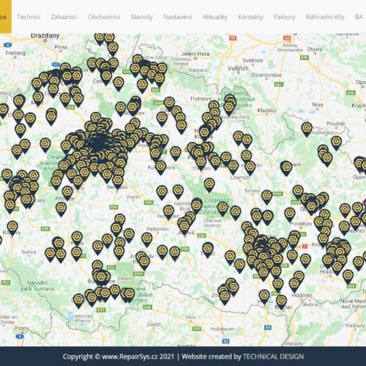Select the marker near Kutná Hora
This screenshot has width=366, height=366.
tap(160, 168)
